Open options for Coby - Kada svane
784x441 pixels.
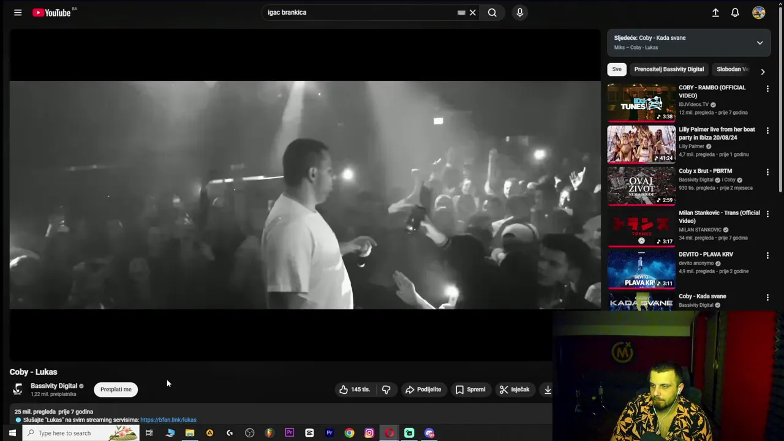[x=767, y=297]
